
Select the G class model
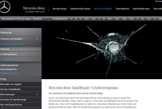[x=104, y=19]
